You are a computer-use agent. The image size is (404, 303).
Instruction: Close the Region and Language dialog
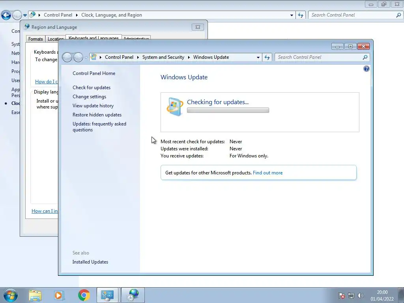(x=198, y=27)
